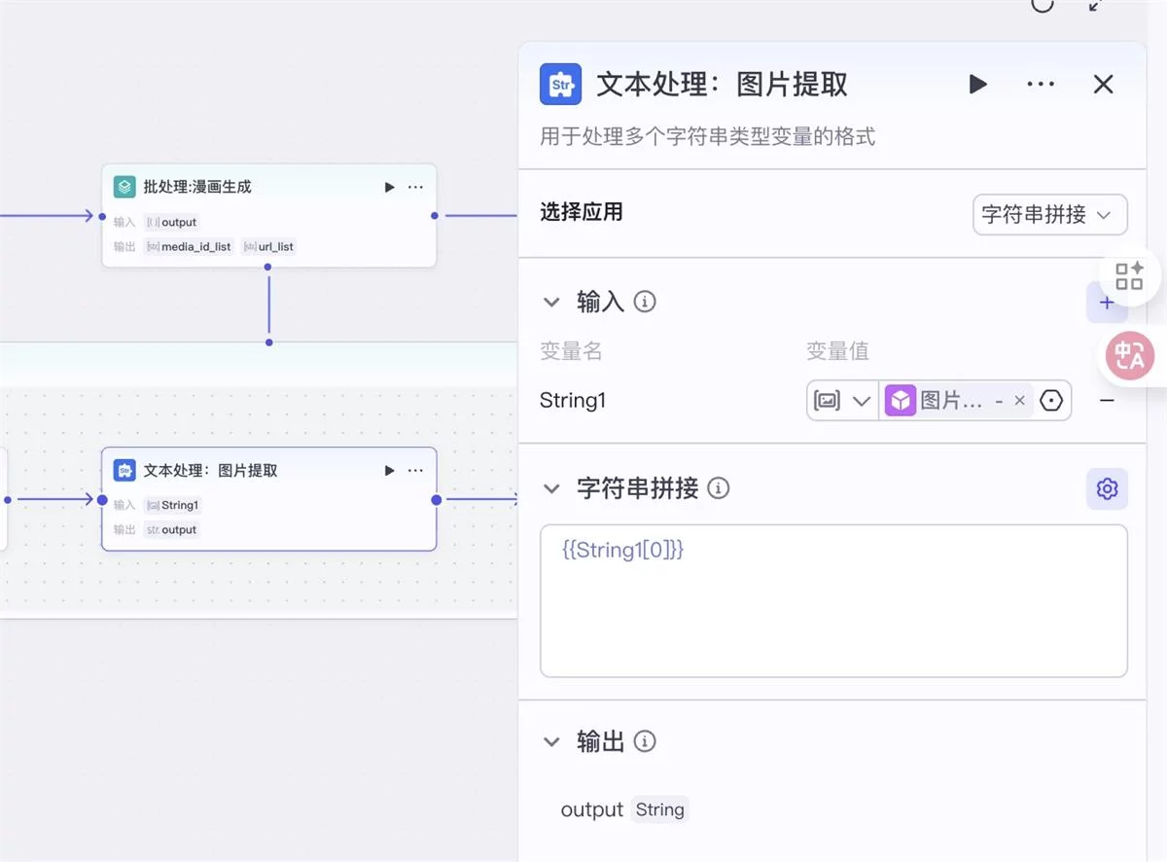Open the 字符串拼接 settings gear
The height and width of the screenshot is (862, 1167).
(1107, 488)
